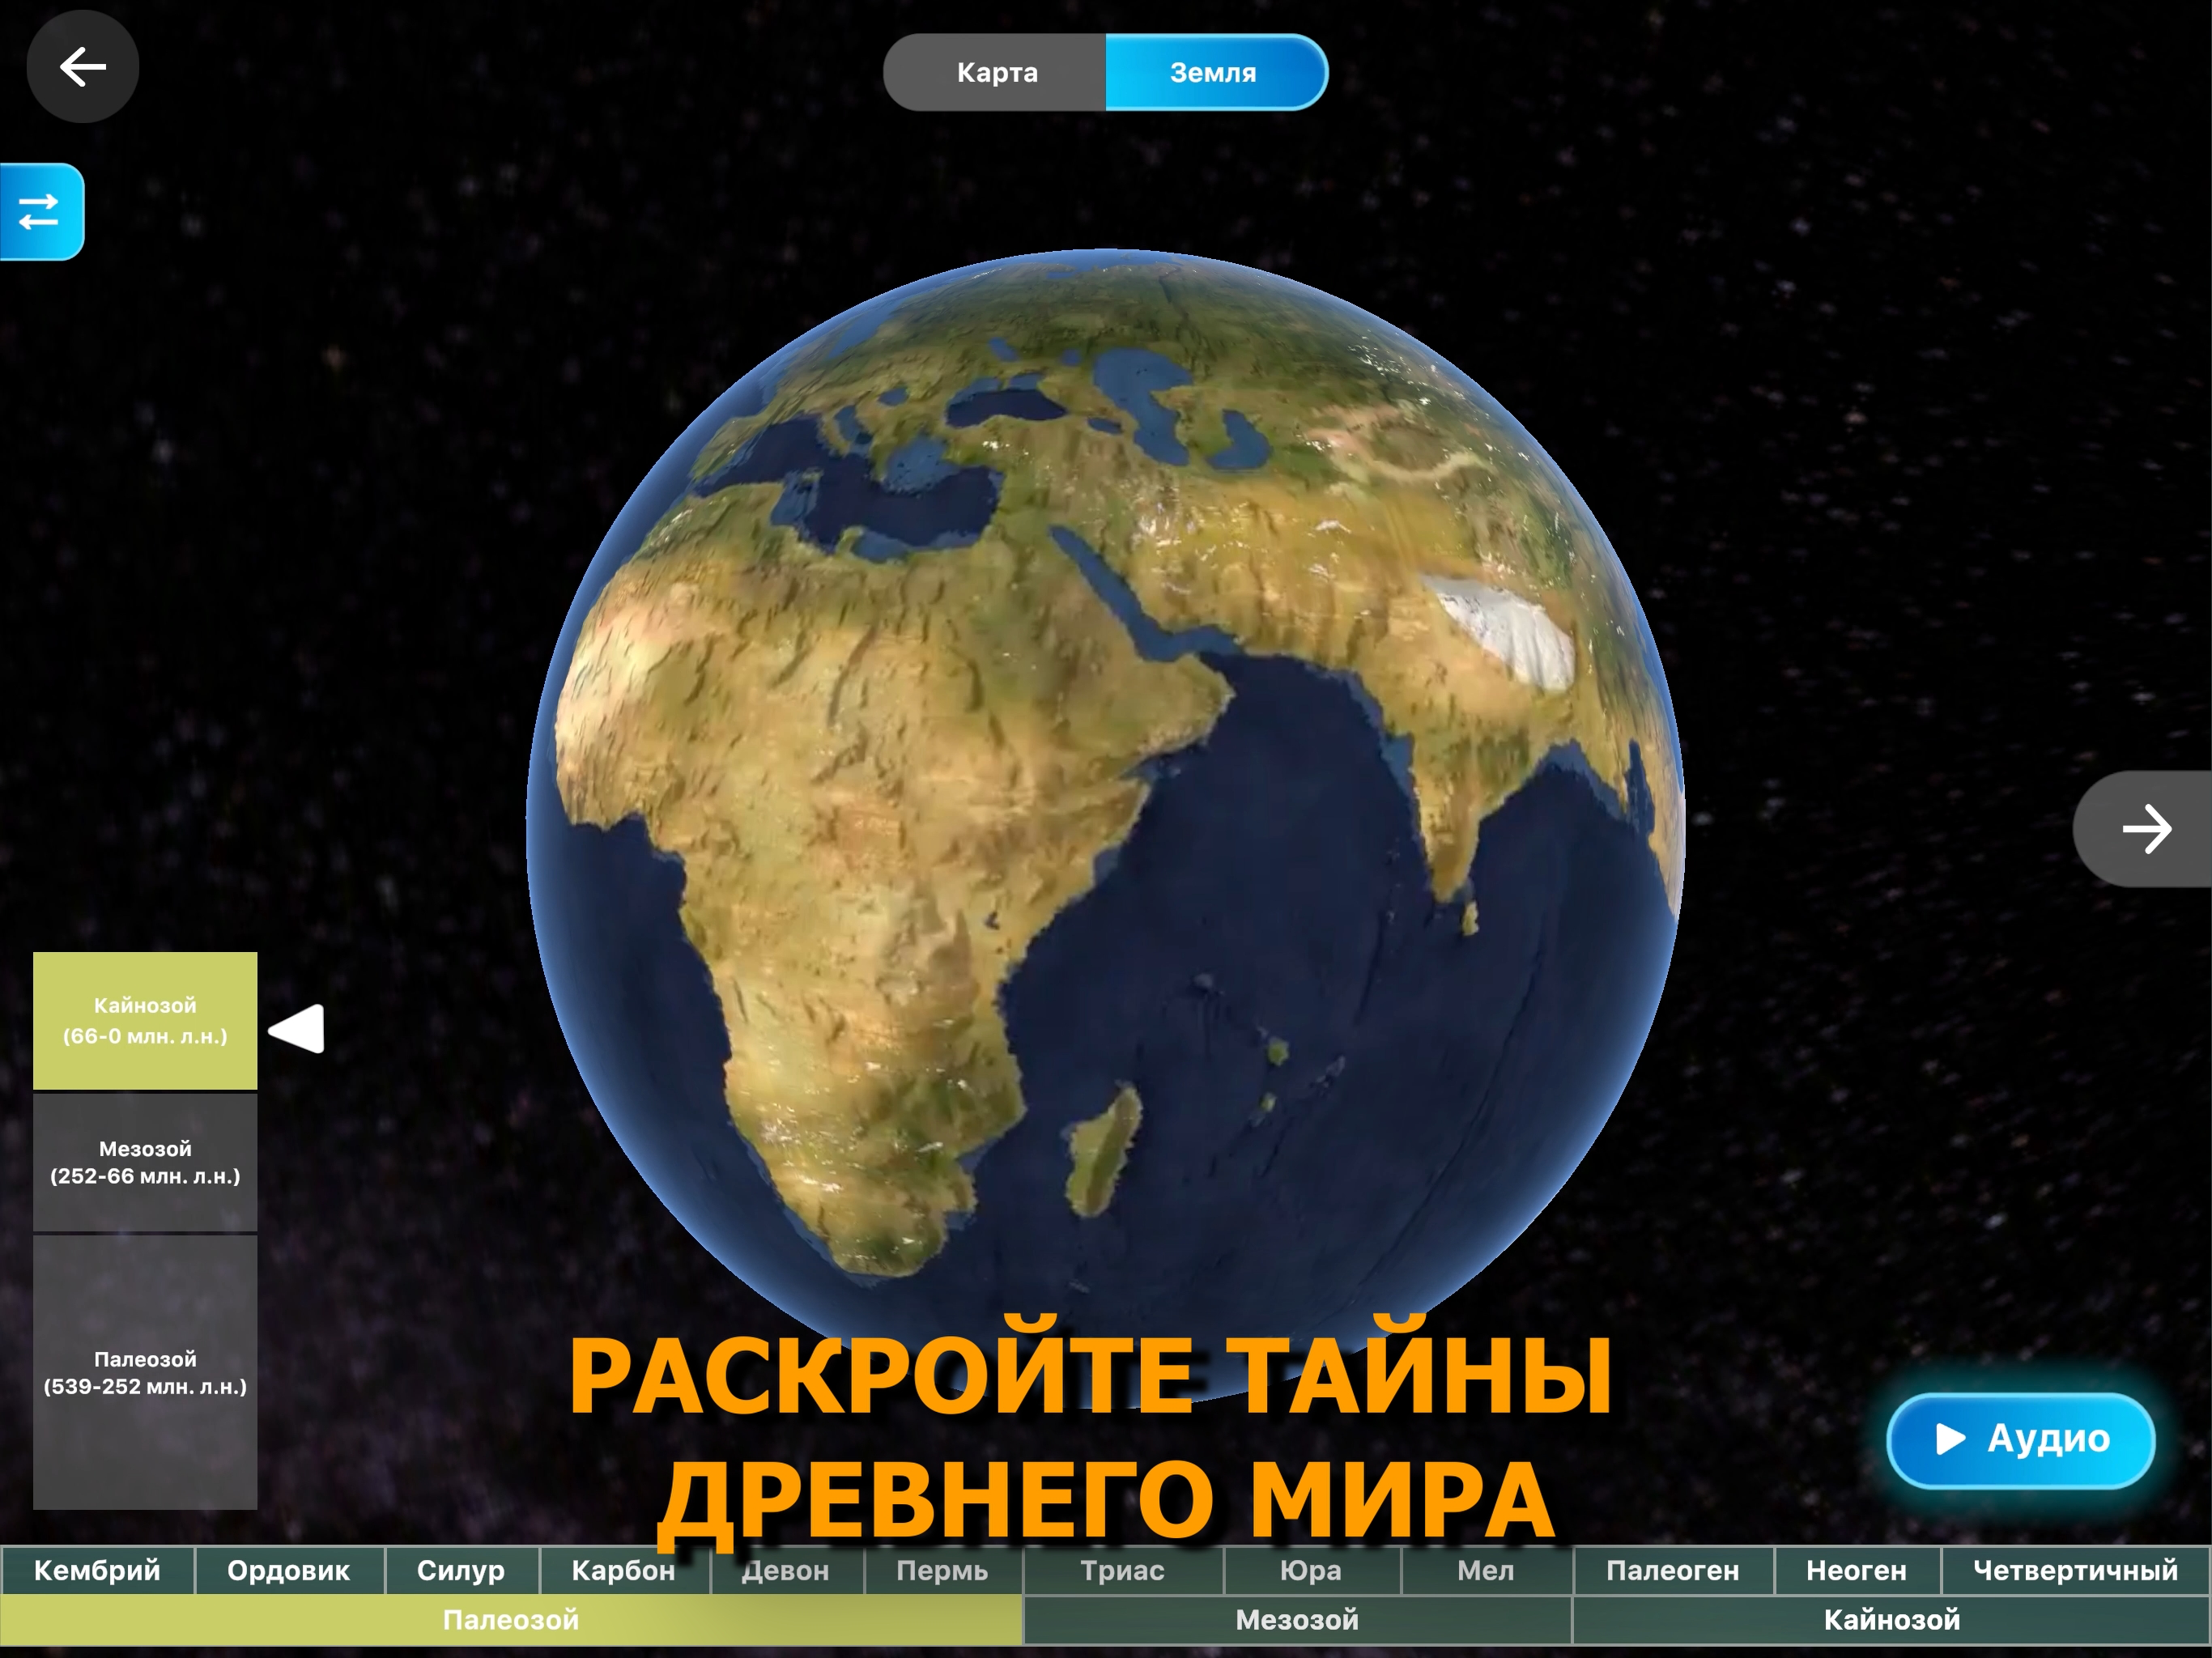The height and width of the screenshot is (1658, 2212).
Task: Jump to the Четвертичный period
Action: coord(2076,1570)
